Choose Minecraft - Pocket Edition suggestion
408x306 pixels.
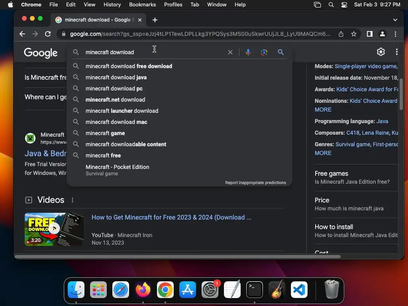(179, 170)
